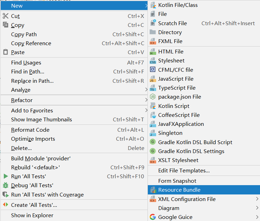This screenshot has width=260, height=221.
Task: Click the Copy icon
Action: [6, 25]
